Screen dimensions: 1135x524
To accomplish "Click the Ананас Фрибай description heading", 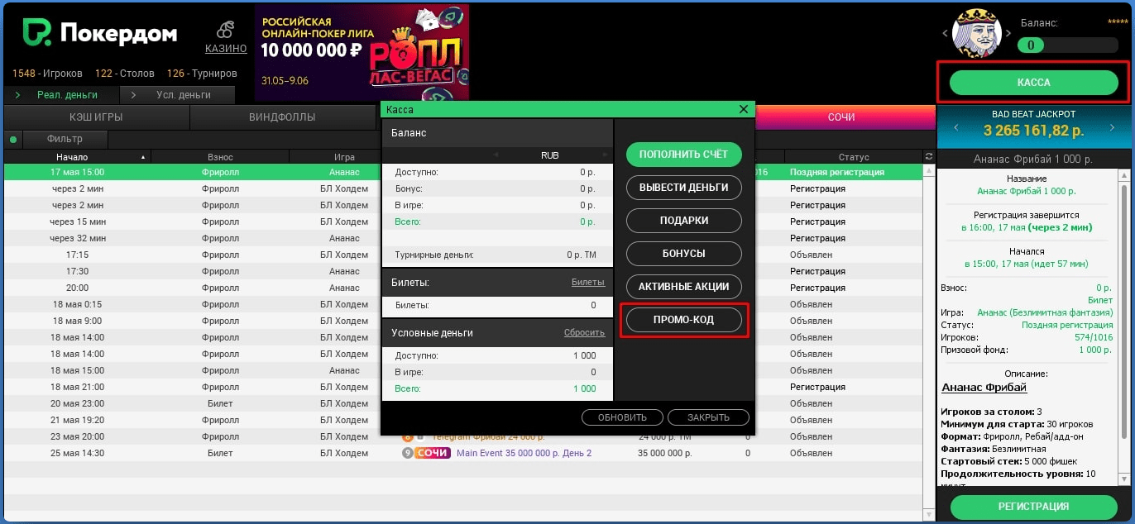I will 984,387.
